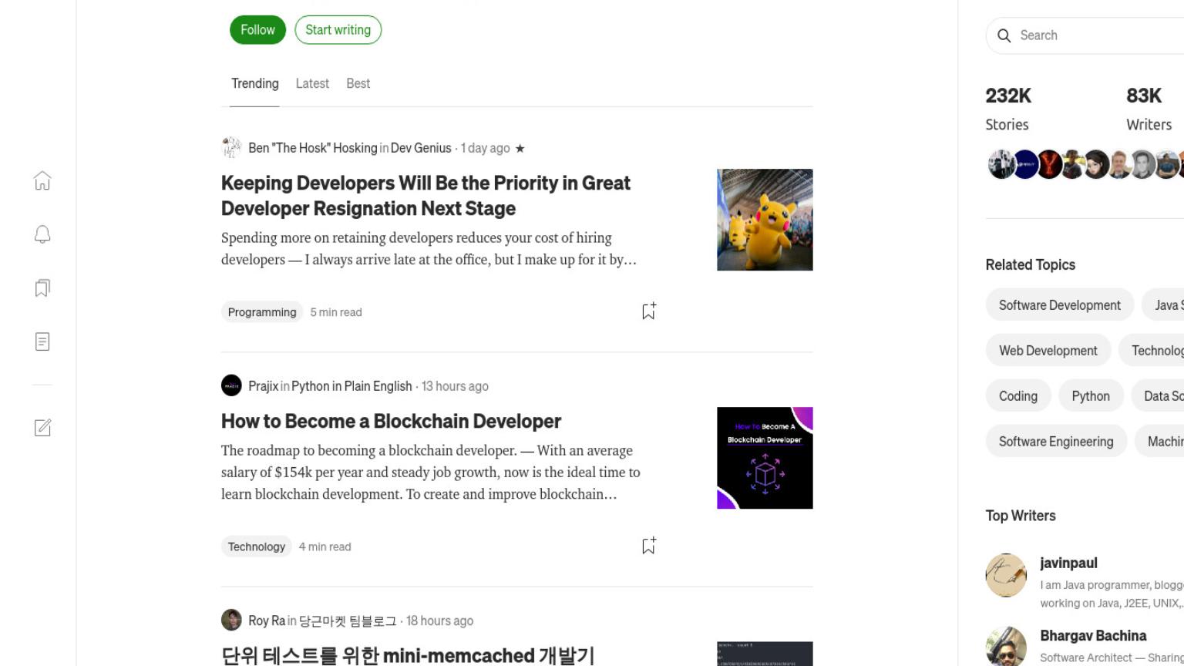The width and height of the screenshot is (1184, 666).
Task: Open Roy Ra author avatar
Action: pyautogui.click(x=231, y=620)
